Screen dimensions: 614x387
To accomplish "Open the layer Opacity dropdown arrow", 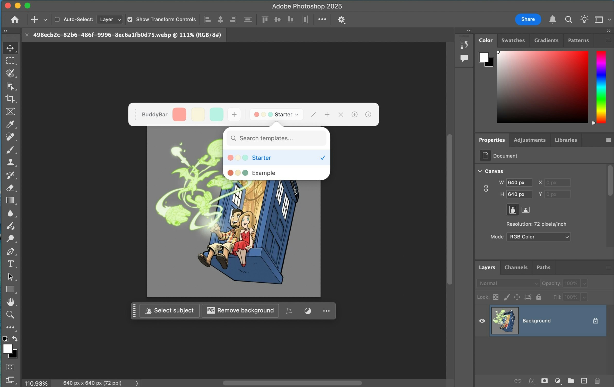I will click(584, 283).
